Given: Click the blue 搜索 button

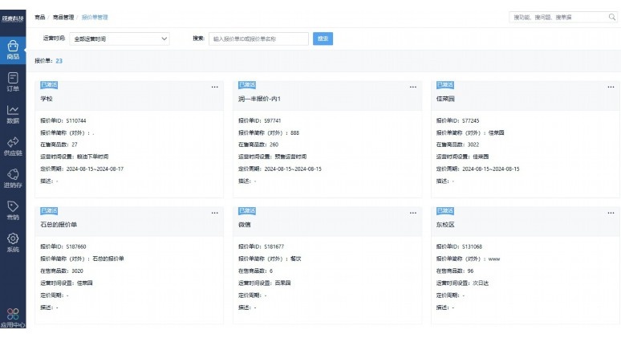Looking at the screenshot, I should point(323,39).
